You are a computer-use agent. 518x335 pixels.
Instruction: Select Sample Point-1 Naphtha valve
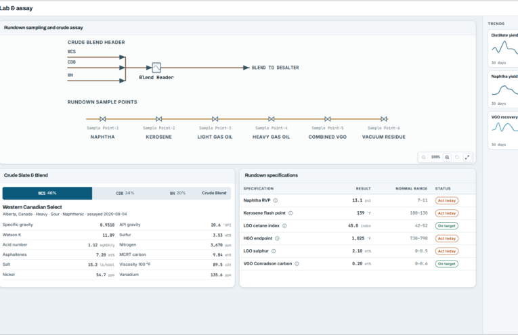(x=103, y=119)
